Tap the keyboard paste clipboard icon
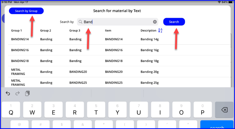This screenshot has height=129, width=235. [27, 93]
